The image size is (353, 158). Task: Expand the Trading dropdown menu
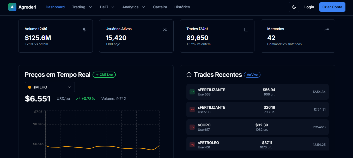(x=82, y=7)
